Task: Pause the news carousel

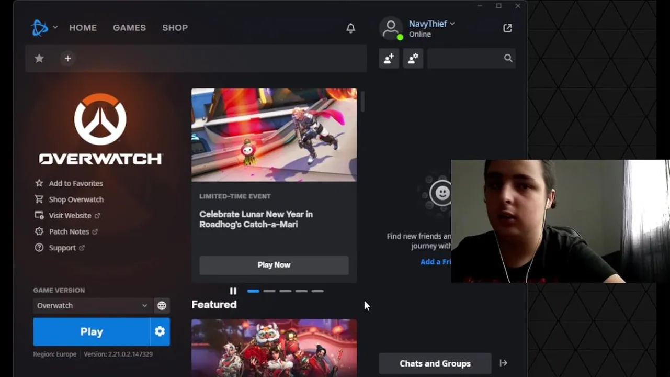Action: [x=233, y=291]
